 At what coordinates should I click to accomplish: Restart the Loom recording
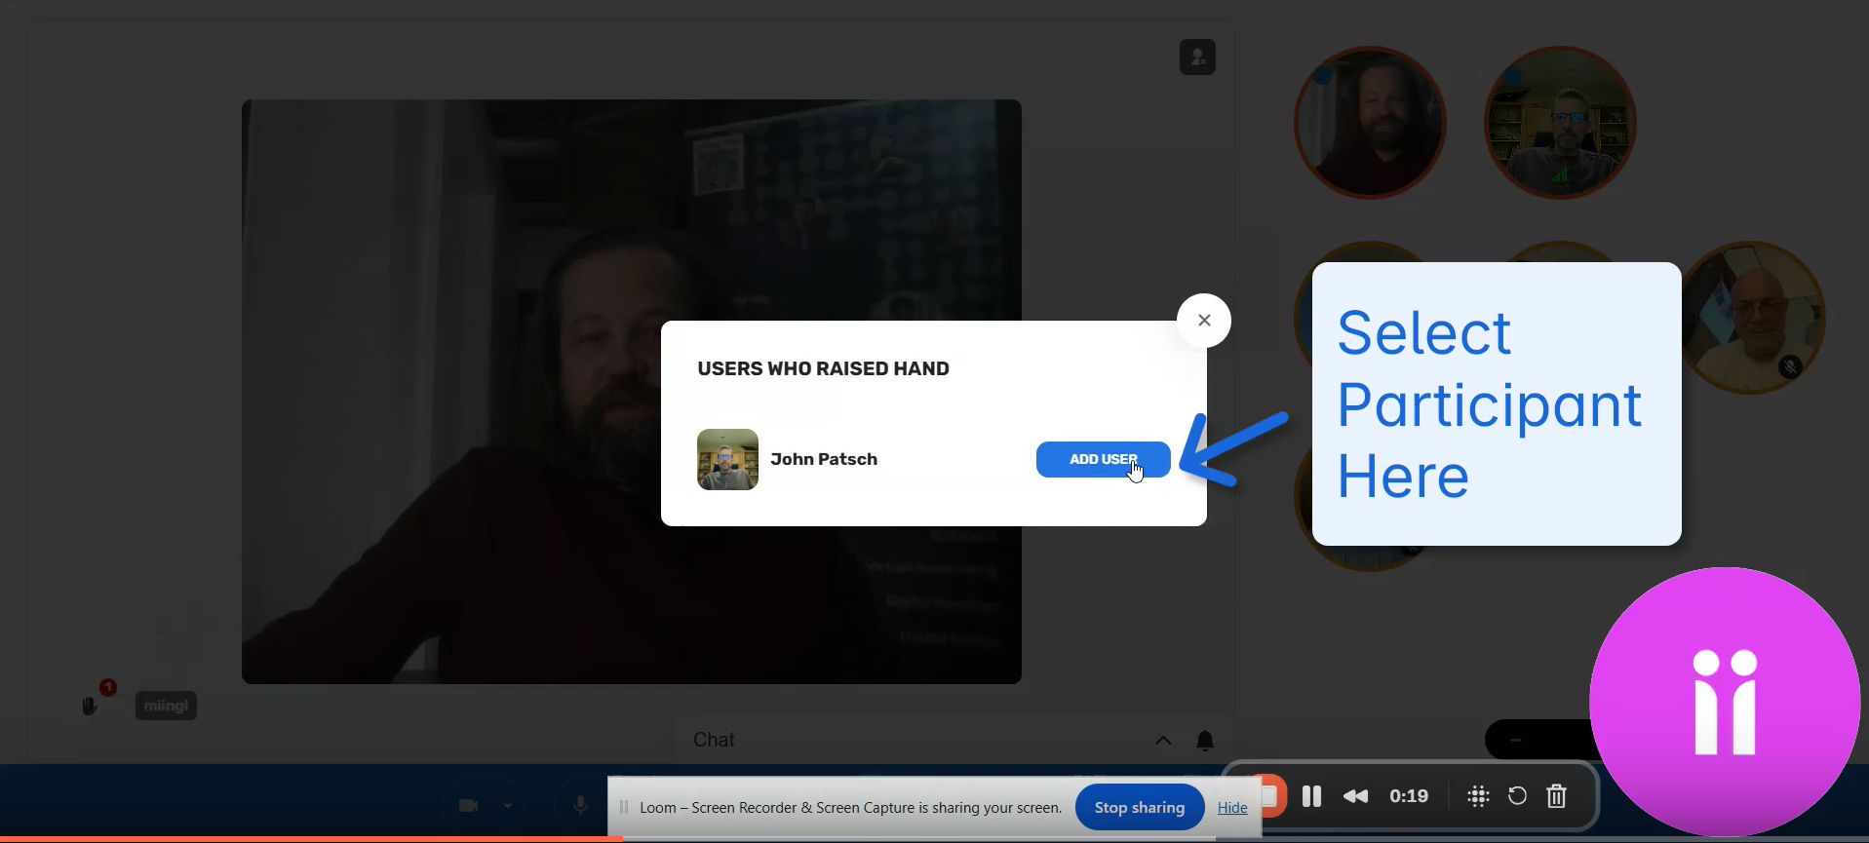tap(1517, 796)
